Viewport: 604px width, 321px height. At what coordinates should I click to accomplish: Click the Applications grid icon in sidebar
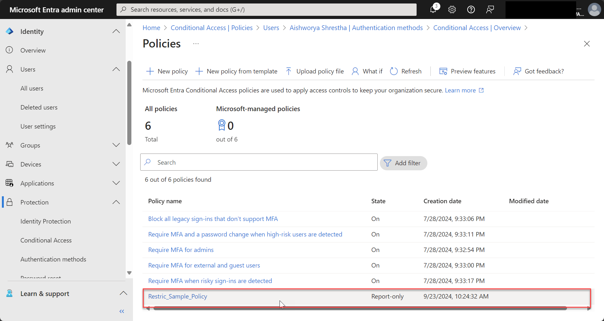pos(9,183)
